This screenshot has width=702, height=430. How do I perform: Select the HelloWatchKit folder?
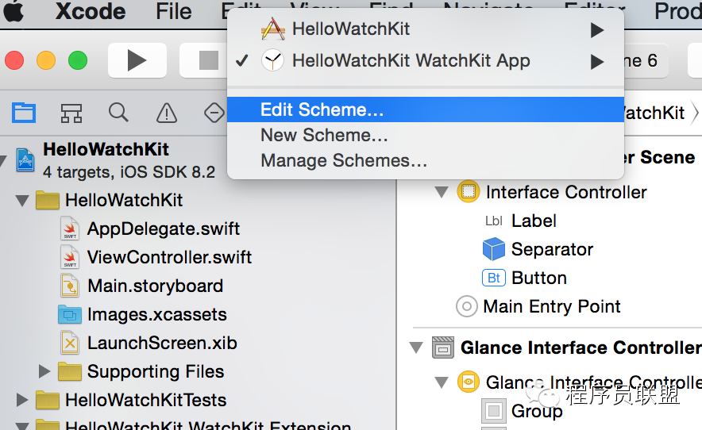point(124,200)
